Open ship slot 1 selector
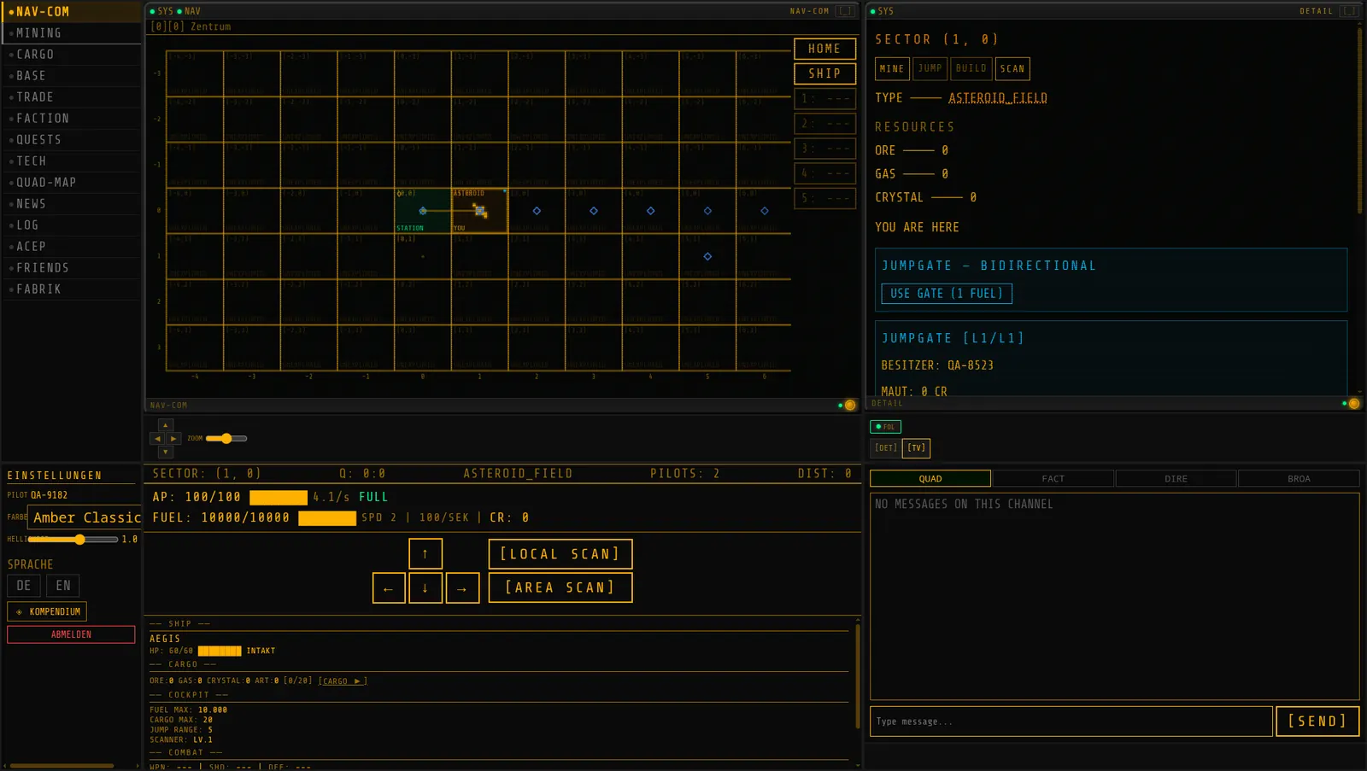 point(825,99)
